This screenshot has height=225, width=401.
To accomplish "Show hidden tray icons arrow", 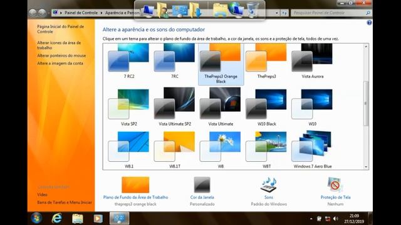I will pyautogui.click(x=311, y=219).
